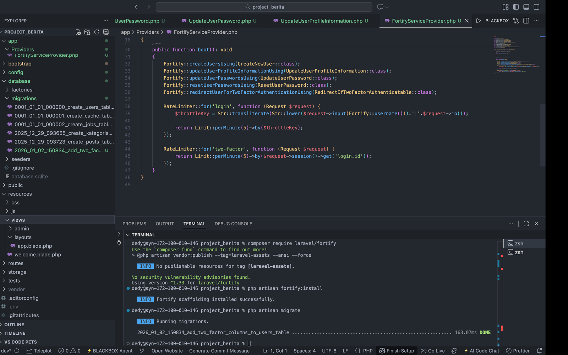Viewport: 568px width, 355px height.
Task: Toggle the primary sidebar visibility
Action: pyautogui.click(x=516, y=7)
